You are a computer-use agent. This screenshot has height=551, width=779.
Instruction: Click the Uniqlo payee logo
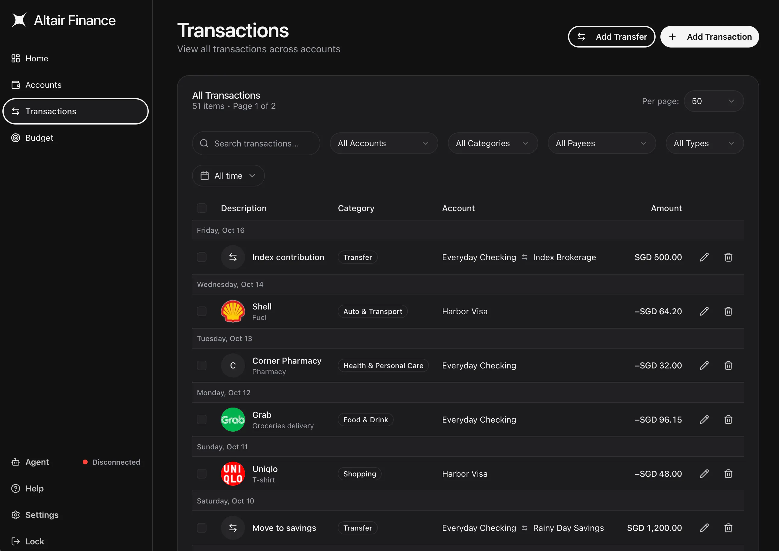coord(233,474)
